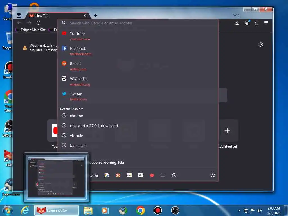Viewport: 288px width, 216px height.
Task: Open the YouTube suggestion in the address dropdown
Action: click(x=138, y=36)
